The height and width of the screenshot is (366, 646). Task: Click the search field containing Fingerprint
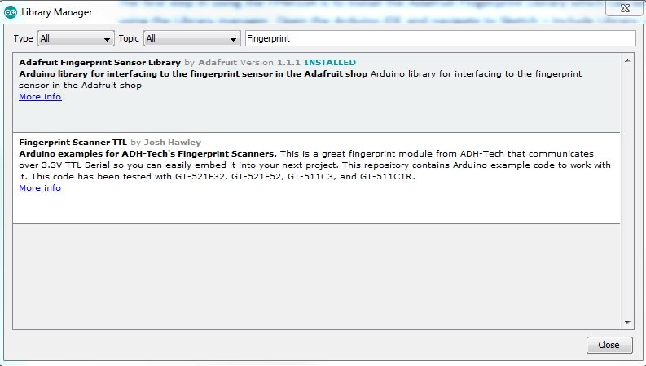coord(441,38)
